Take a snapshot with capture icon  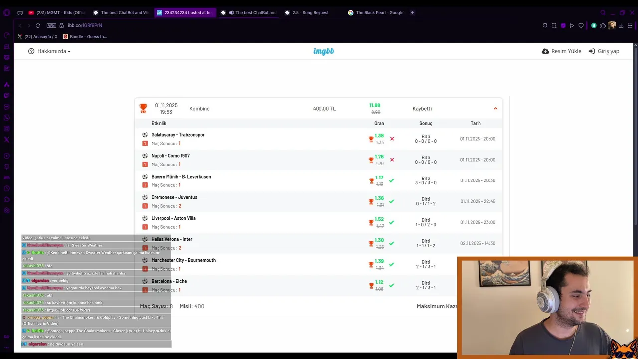pyautogui.click(x=554, y=26)
